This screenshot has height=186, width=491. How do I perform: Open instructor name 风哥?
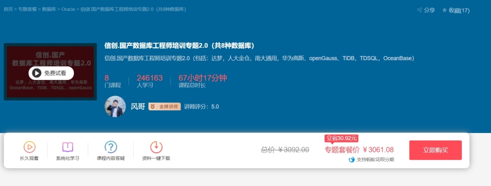138,107
